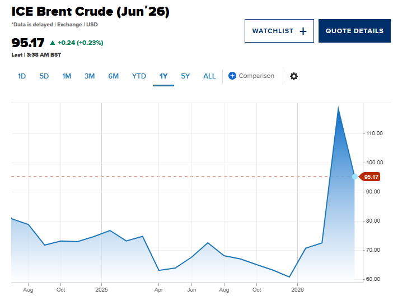Show the ALL time range
This screenshot has width=393, height=300.
pyautogui.click(x=209, y=76)
